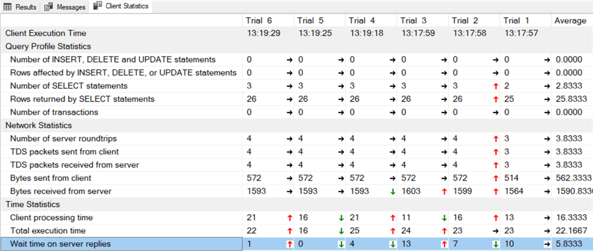Image resolution: width=593 pixels, height=251 pixels.
Task: Click the Client Statistics tab icon
Action: pyautogui.click(x=98, y=6)
